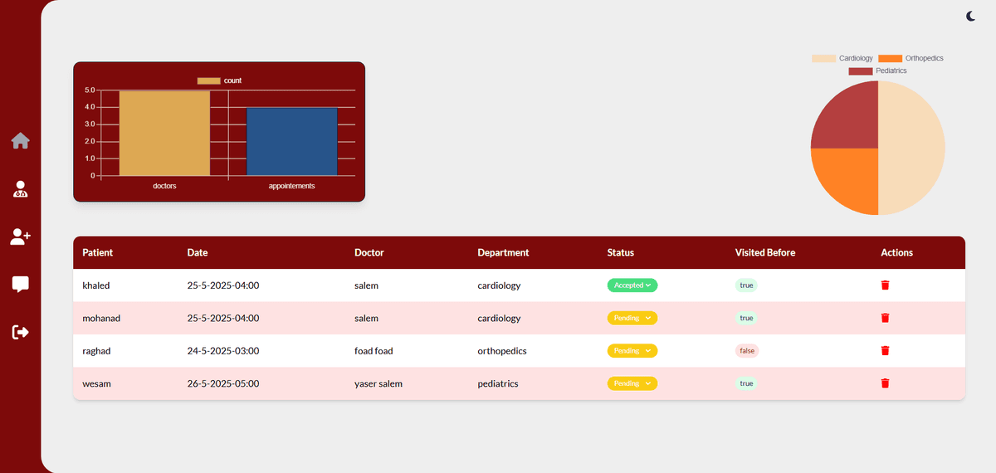996x473 pixels.
Task: Delete raghad's appointment using trash icon
Action: [x=885, y=351]
